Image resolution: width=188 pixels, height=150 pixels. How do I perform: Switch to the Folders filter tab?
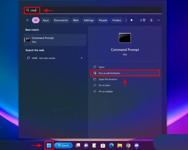[117, 20]
